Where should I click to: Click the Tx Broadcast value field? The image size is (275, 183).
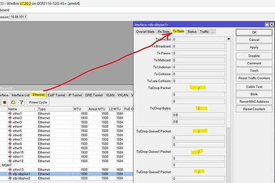tap(198, 46)
